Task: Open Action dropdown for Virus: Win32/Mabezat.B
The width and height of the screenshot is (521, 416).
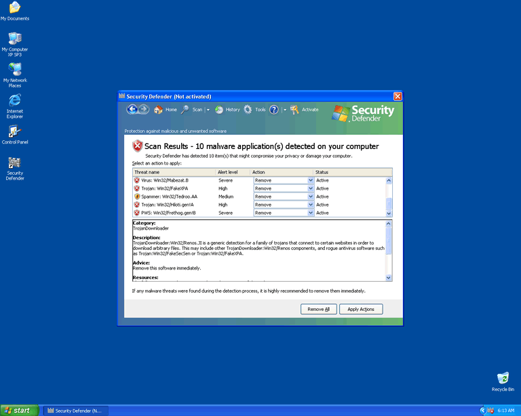Action: (x=311, y=180)
